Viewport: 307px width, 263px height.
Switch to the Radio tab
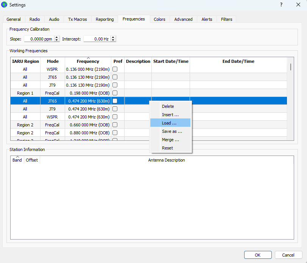[34, 19]
